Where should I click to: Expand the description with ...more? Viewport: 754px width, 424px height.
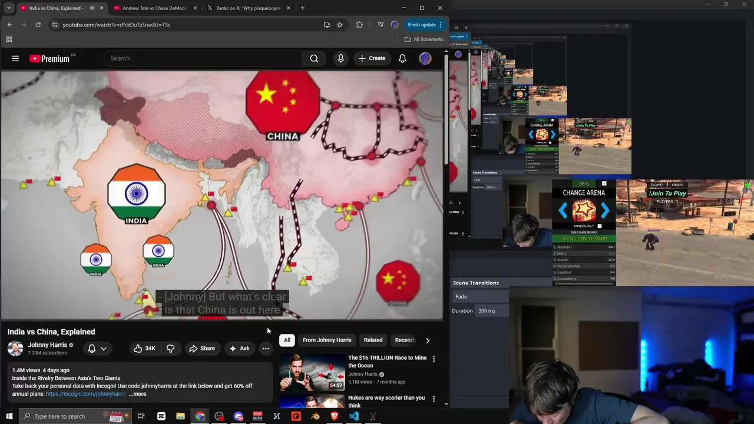coord(137,394)
